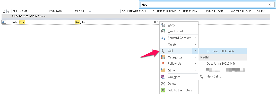The width and height of the screenshot is (276, 95).
Task: Choose OneNote from the context menu
Action: coord(179,77)
